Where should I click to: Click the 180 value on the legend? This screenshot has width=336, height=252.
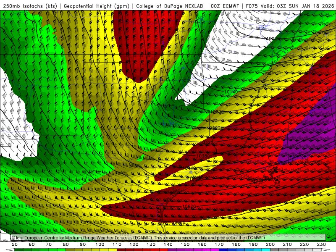236,244
